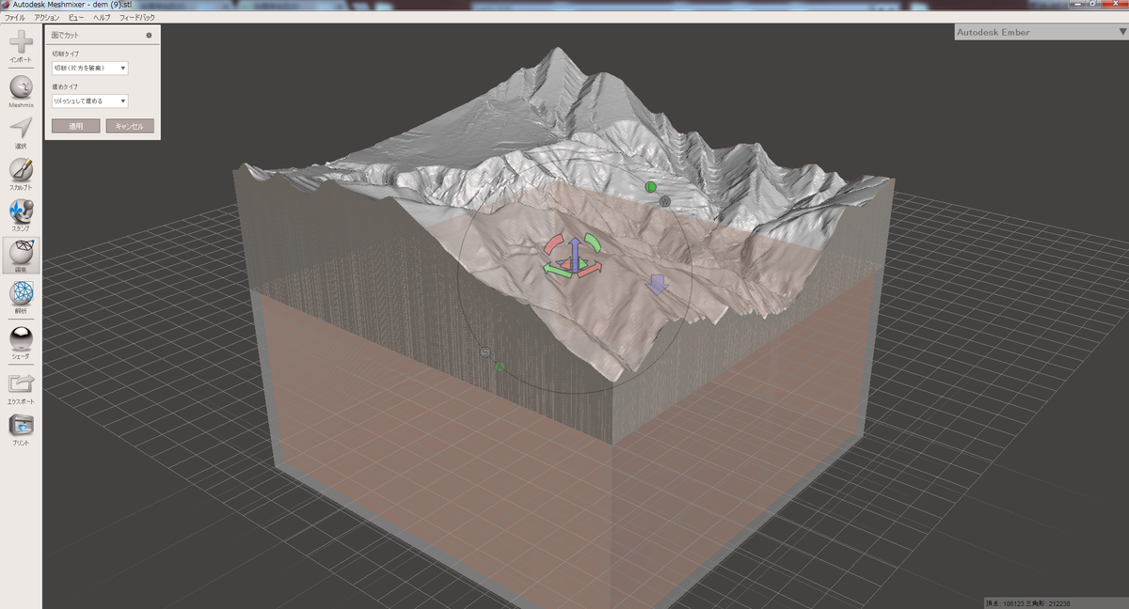This screenshot has width=1129, height=609.
Task: Click the 適用 apply button
Action: pos(76,126)
